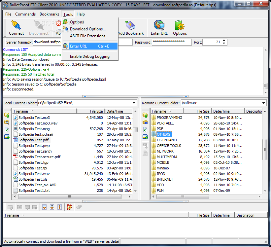Screen dimensions: 271x247
Task: Open the scheduler alarm clock icon
Action: pos(69,207)
